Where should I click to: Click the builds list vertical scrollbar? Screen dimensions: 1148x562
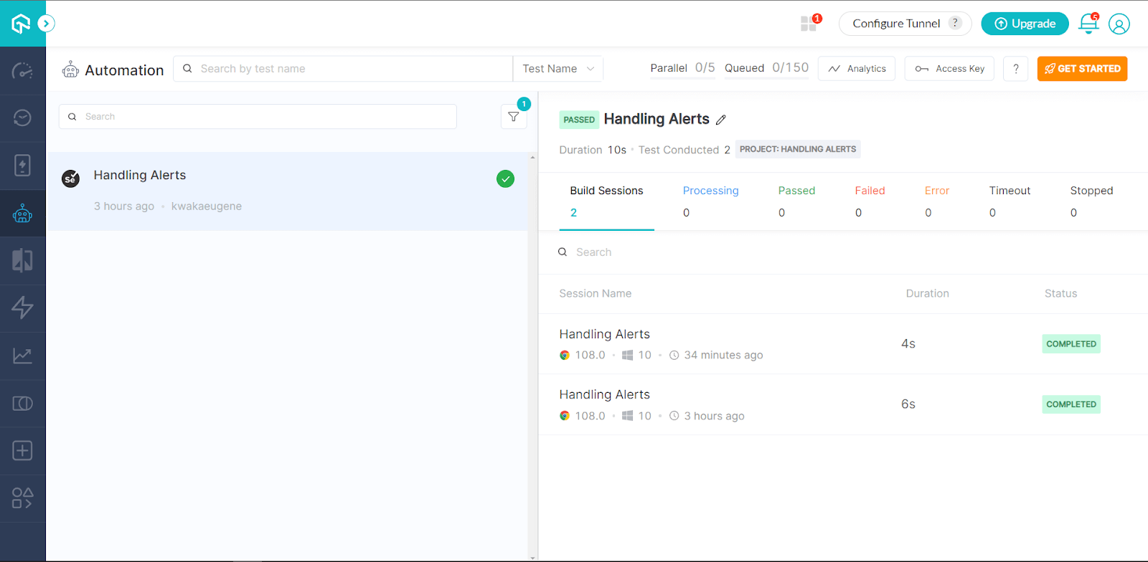click(532, 357)
